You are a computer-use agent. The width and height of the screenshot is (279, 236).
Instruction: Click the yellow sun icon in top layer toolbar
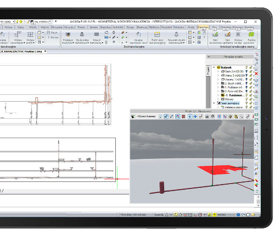point(21,21)
